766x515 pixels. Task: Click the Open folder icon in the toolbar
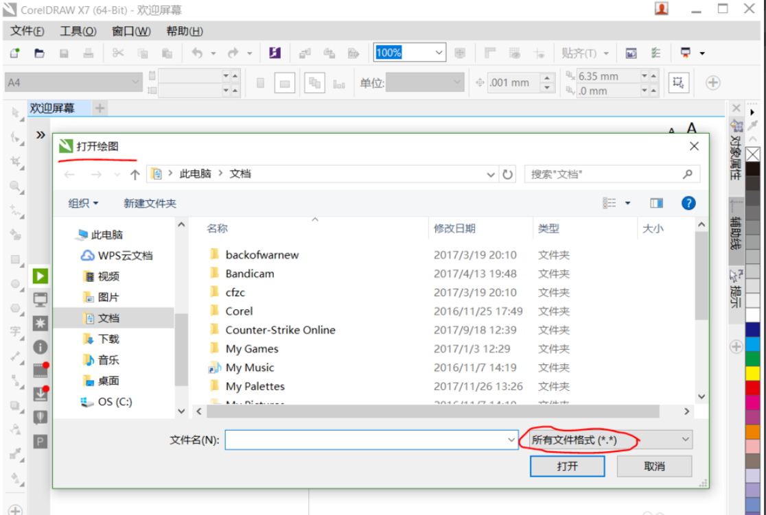(x=39, y=53)
